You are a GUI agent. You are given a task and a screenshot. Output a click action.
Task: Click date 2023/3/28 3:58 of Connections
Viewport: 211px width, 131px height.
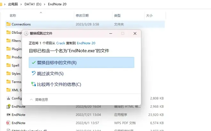[x=87, y=24]
